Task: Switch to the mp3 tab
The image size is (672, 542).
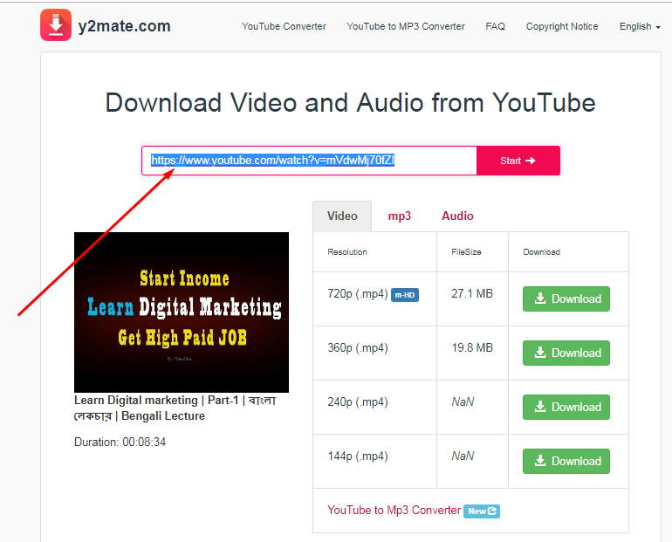Action: coord(399,216)
